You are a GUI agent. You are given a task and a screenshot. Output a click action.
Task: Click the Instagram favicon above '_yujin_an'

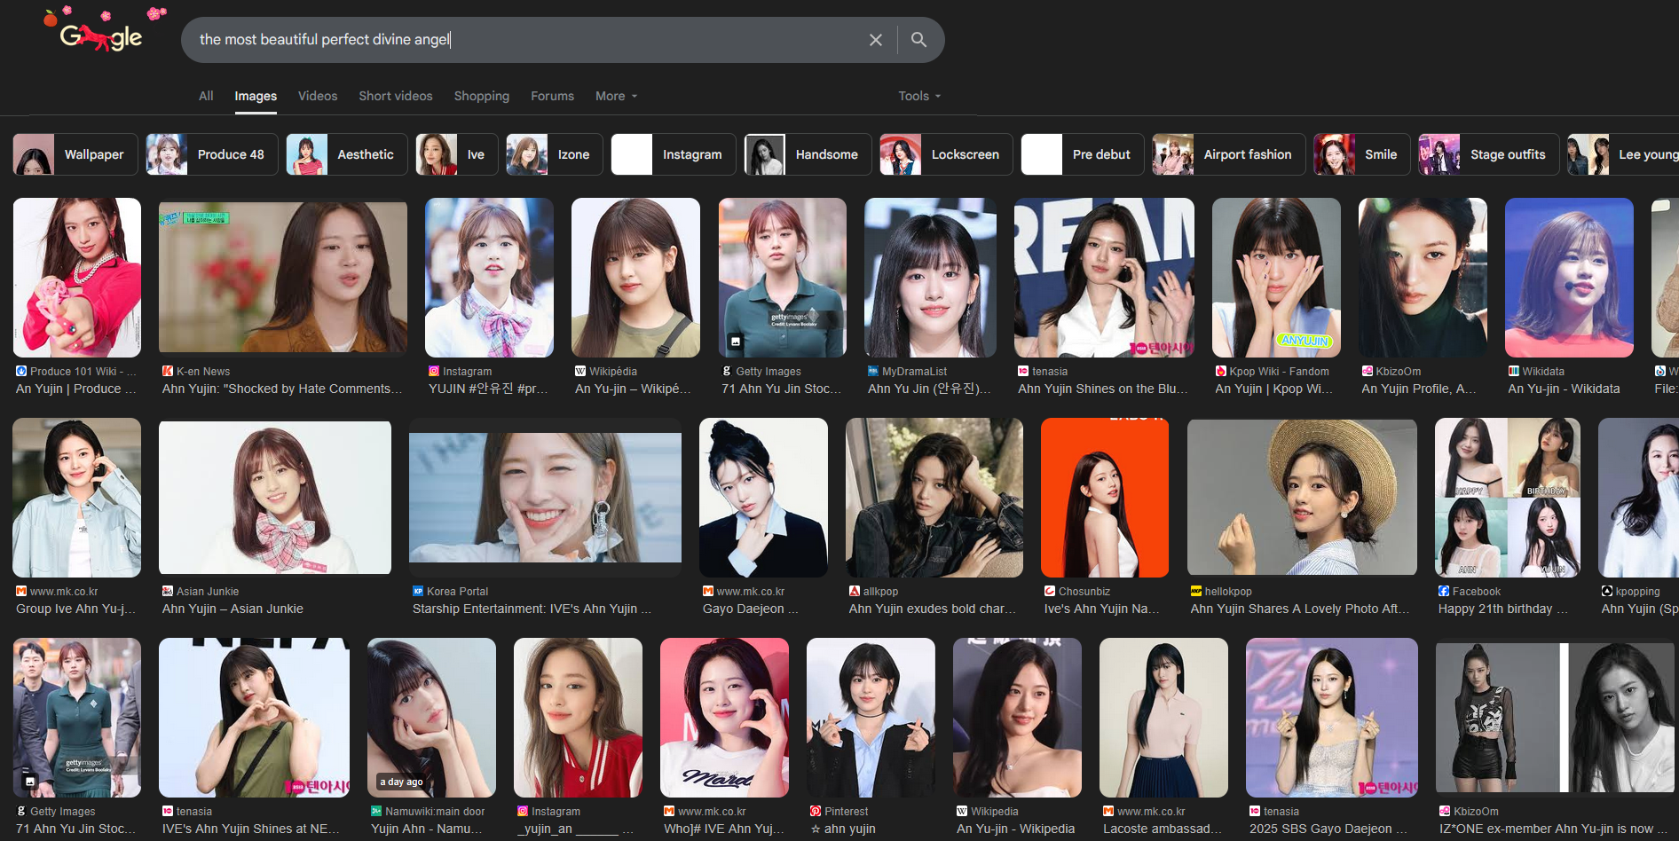tap(523, 811)
